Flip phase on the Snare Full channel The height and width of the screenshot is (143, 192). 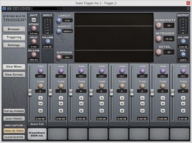coord(41,111)
